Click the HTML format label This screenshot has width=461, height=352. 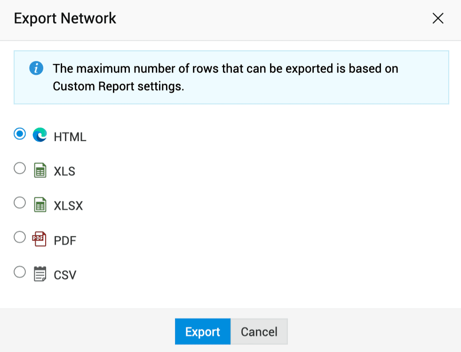point(70,137)
